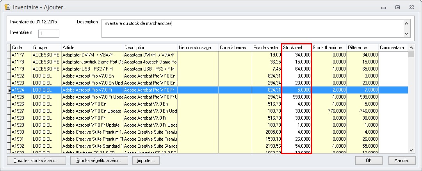Click the Commentaire column header
Viewport: 422px width, 171px height.
(x=393, y=48)
